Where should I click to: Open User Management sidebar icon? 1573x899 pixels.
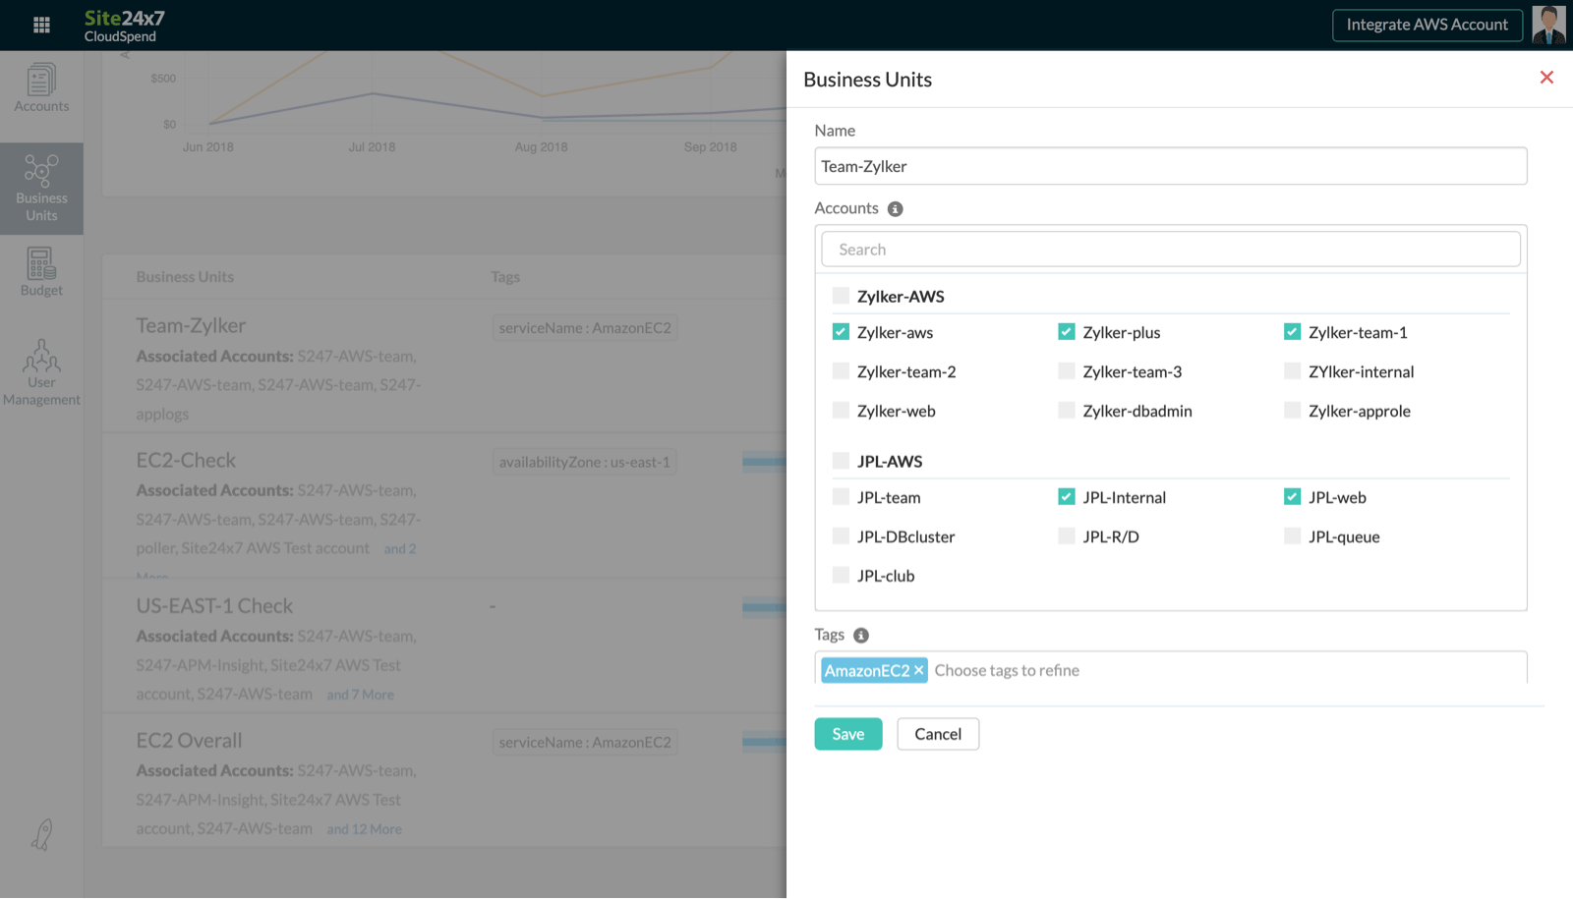(x=41, y=372)
